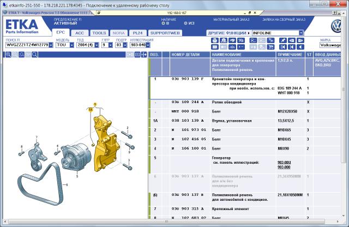
Task: Click the last magnifier icon in the illustration toolbar
Action: (35, 55)
